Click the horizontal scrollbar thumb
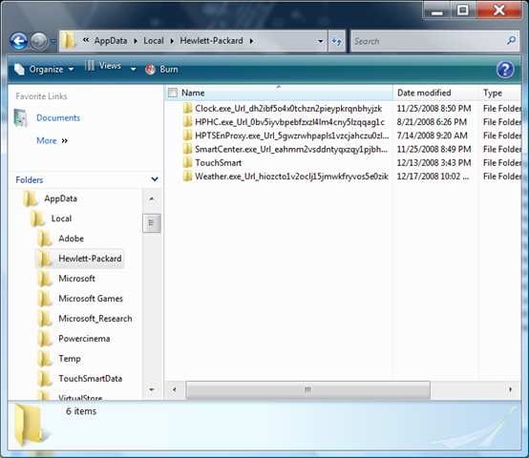This screenshot has height=458, width=529. coord(308,390)
